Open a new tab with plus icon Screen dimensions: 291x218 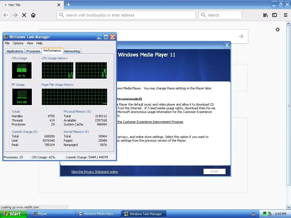[68, 5]
